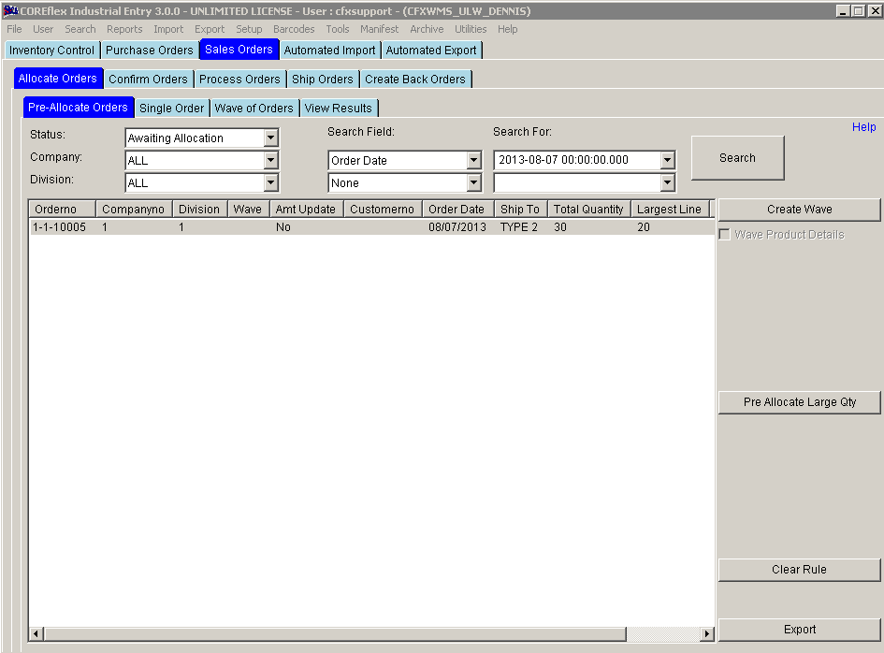Switch to the Create Back Orders tab
The height and width of the screenshot is (653, 884).
coord(415,79)
